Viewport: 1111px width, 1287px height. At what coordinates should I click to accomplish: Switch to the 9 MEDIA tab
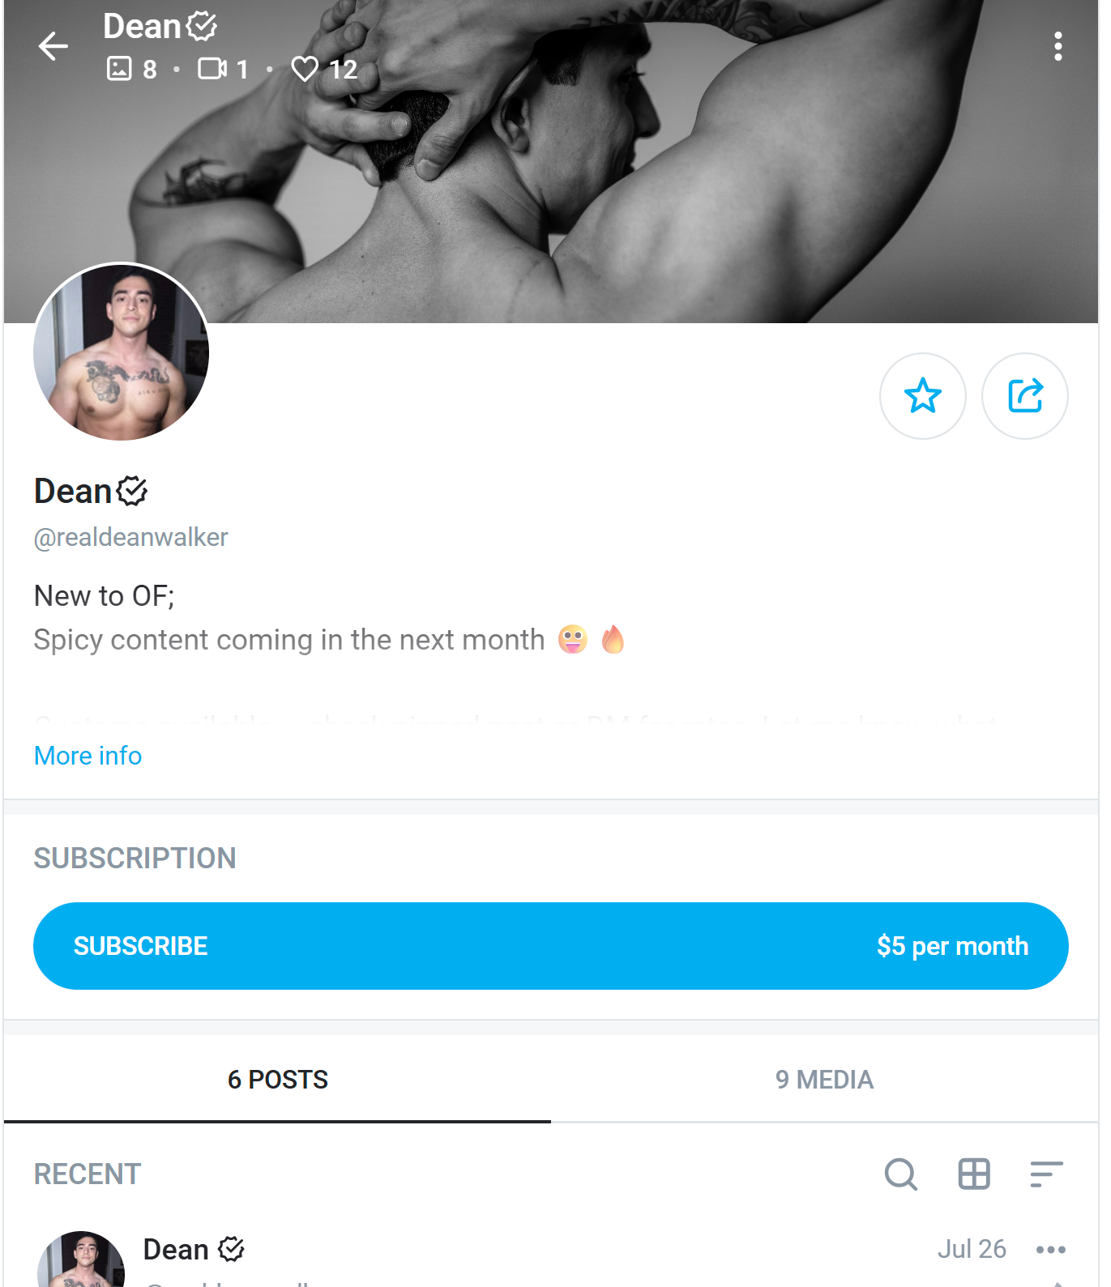click(x=824, y=1080)
